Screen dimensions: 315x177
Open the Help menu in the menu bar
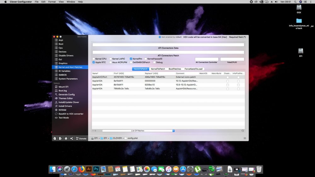[x=80, y=2]
